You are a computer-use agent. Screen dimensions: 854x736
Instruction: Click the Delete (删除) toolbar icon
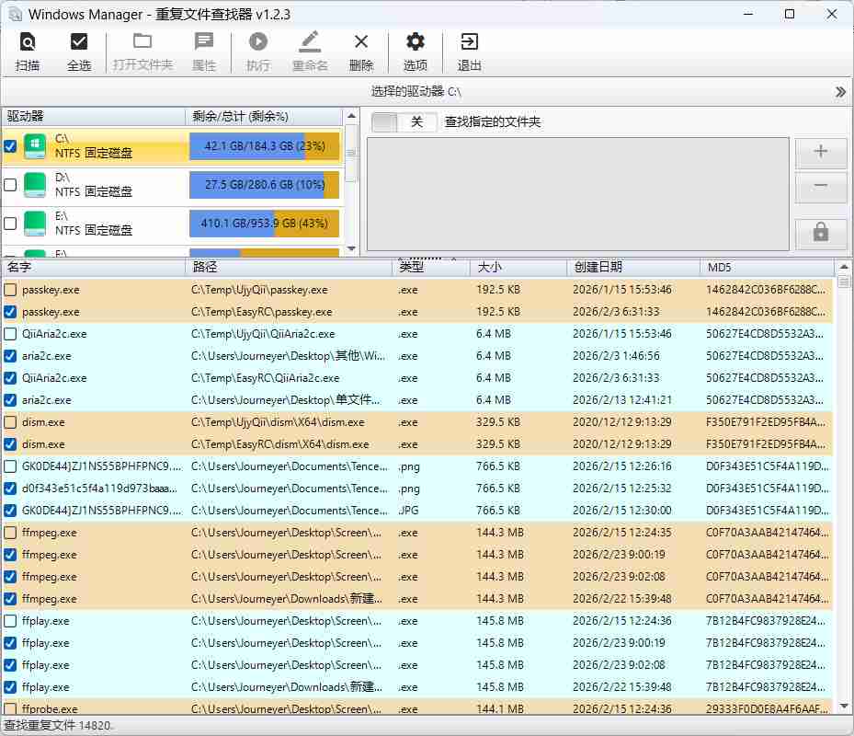click(x=361, y=42)
